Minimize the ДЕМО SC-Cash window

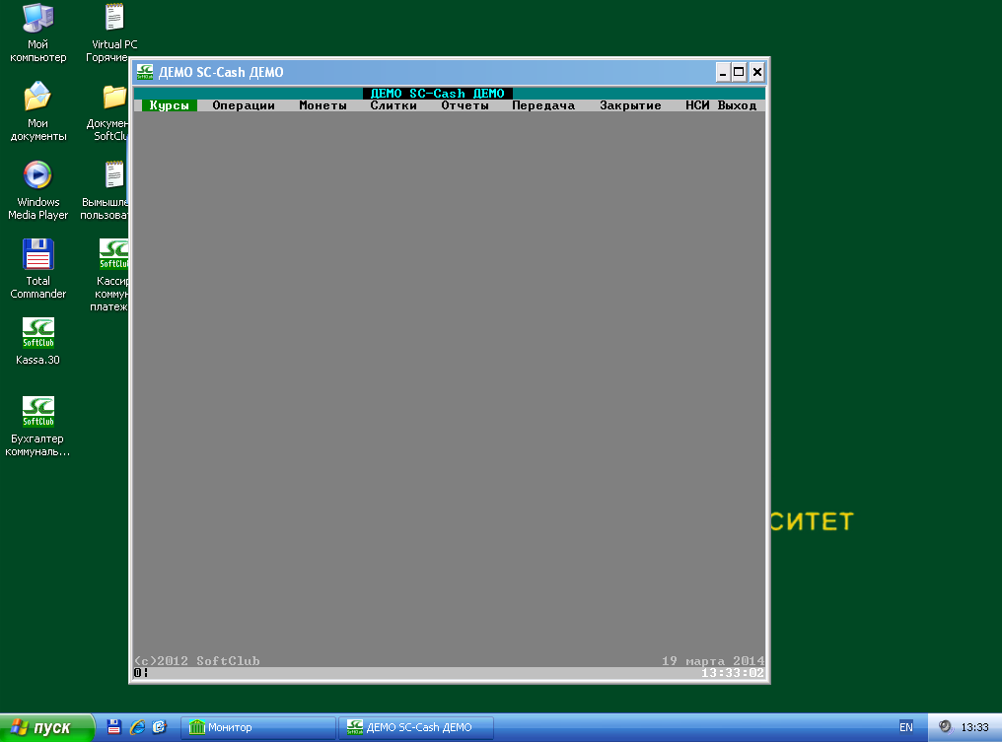(x=723, y=72)
